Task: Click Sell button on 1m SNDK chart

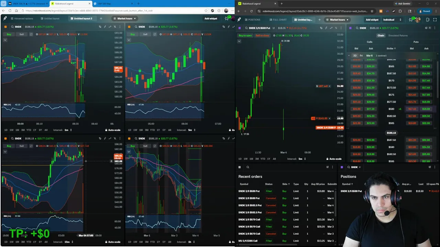Action: pyautogui.click(x=22, y=34)
